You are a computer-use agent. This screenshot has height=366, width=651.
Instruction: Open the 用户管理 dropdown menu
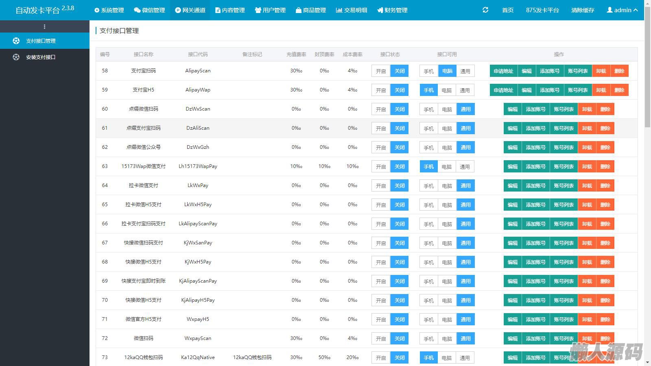point(270,10)
